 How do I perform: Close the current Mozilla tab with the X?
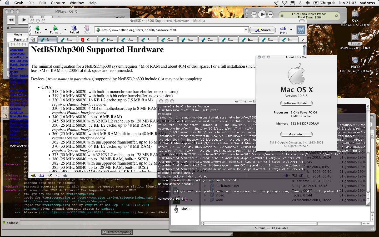coord(303,39)
